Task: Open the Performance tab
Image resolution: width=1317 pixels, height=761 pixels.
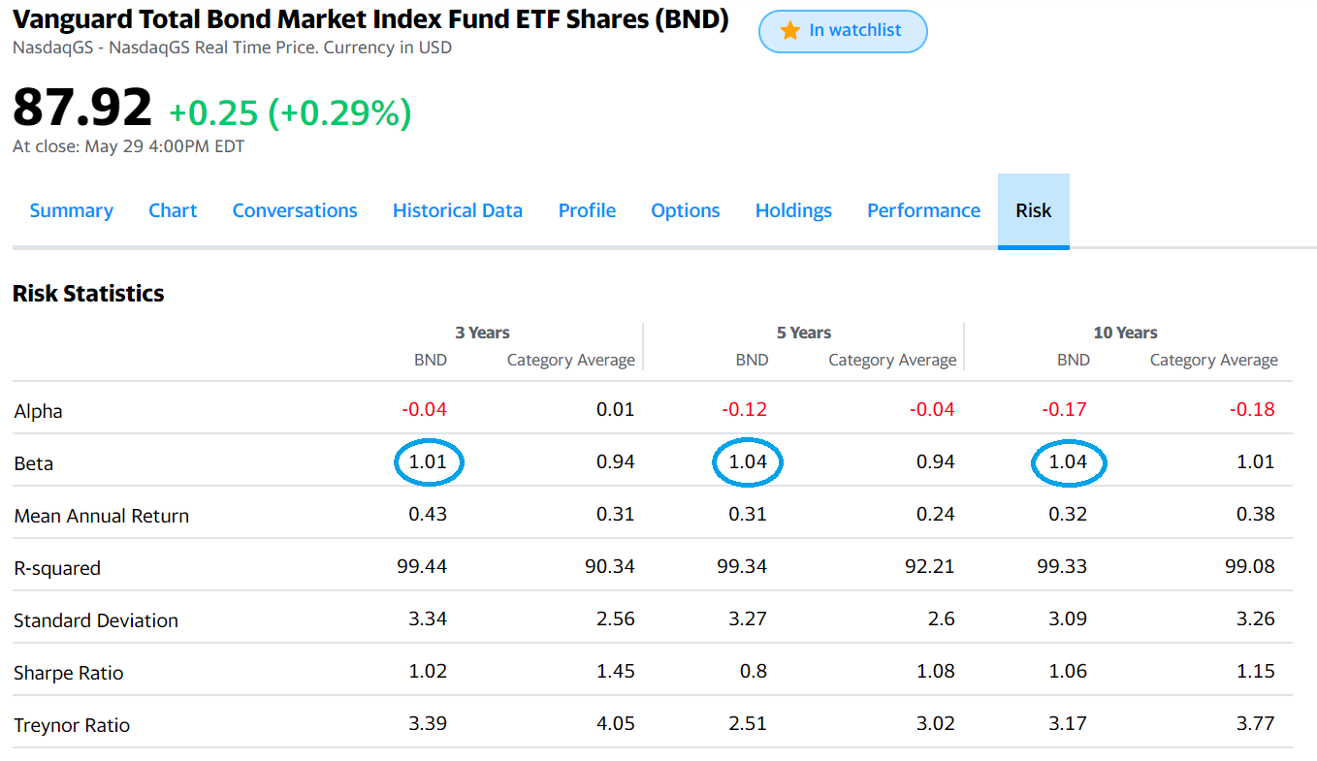Action: 923,210
